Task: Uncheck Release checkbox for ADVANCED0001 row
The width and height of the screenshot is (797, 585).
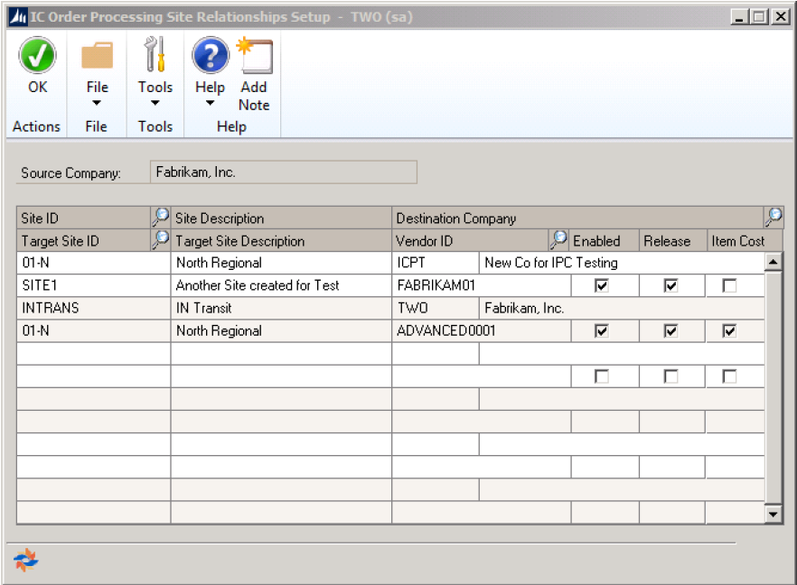Action: 670,330
